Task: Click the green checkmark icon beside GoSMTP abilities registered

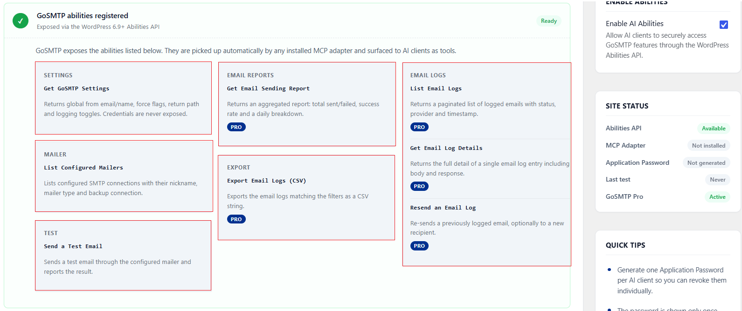Action: click(21, 20)
